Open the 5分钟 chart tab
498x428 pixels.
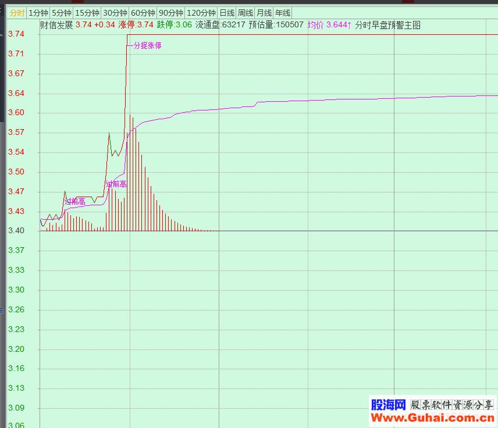coord(61,13)
